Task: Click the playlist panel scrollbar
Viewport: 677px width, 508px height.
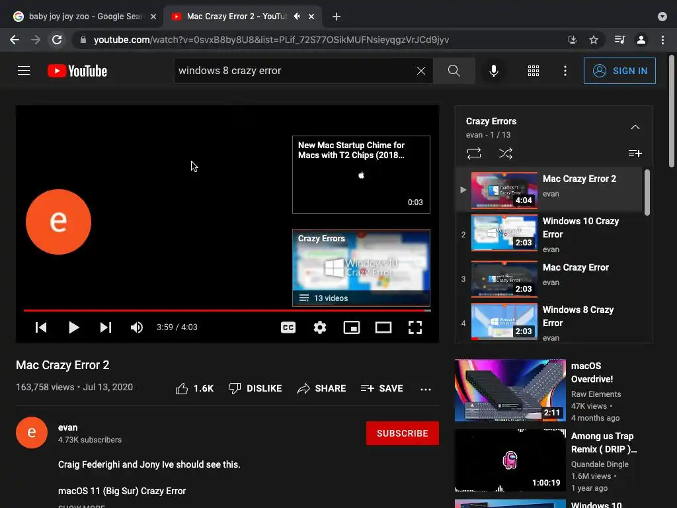Action: (x=647, y=192)
